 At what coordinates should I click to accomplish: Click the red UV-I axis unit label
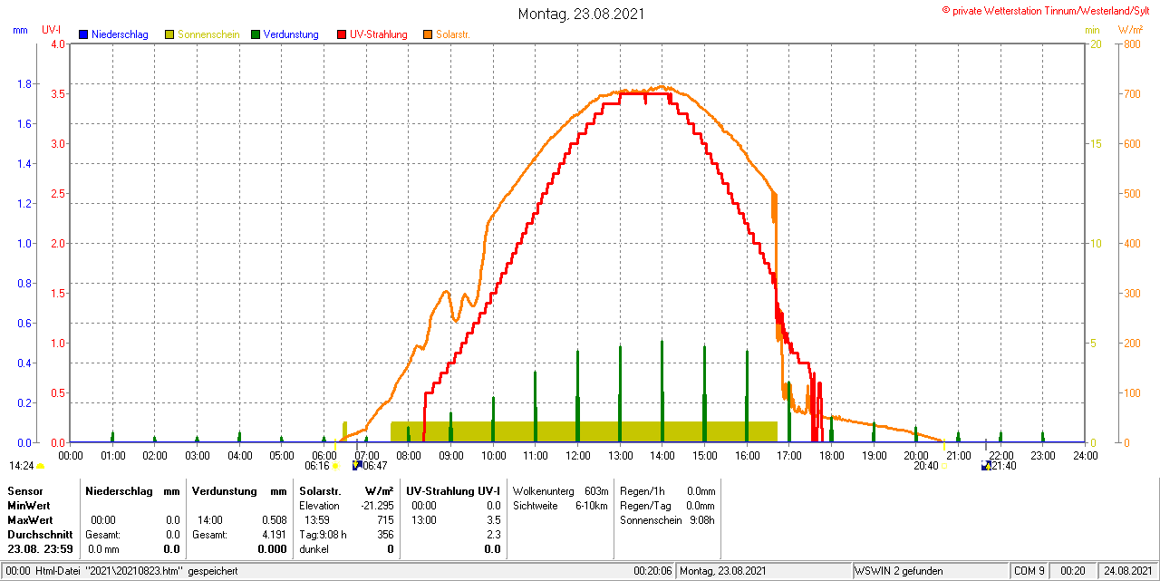52,30
